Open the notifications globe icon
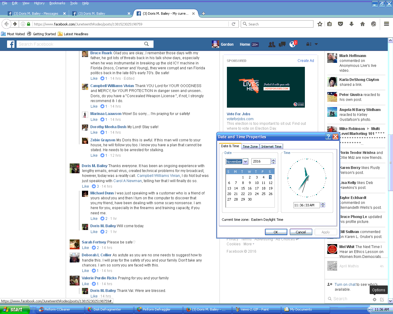Screen dimensions: 393x314 (293, 44)
